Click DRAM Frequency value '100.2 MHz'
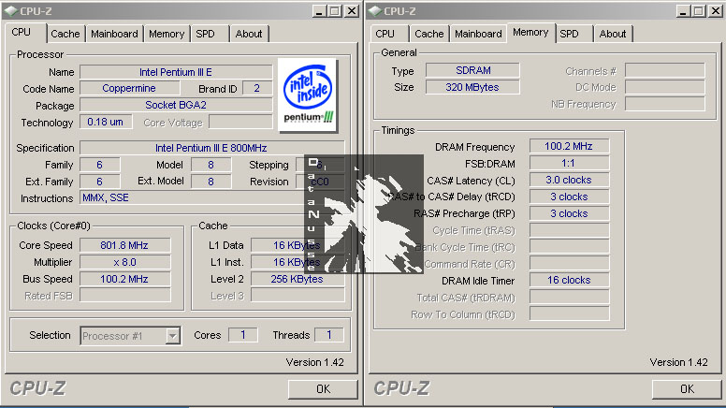The image size is (726, 408). pos(569,146)
